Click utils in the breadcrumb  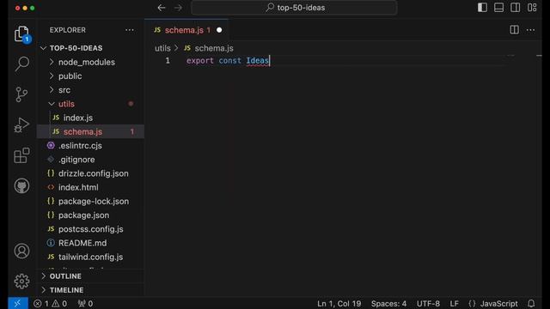click(162, 48)
